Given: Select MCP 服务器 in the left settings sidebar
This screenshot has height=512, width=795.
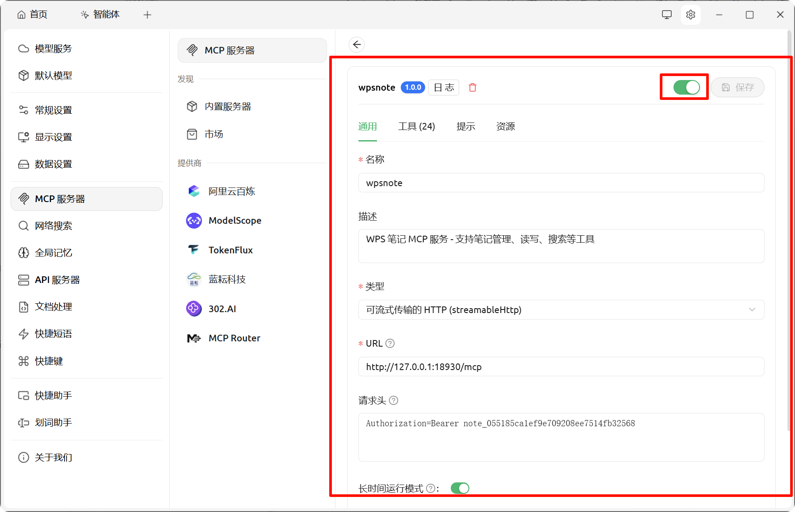Looking at the screenshot, I should (87, 199).
